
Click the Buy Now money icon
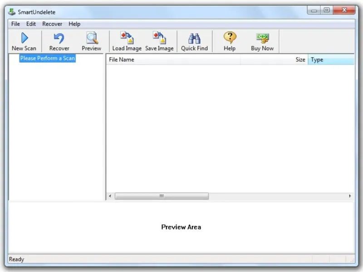(x=262, y=42)
